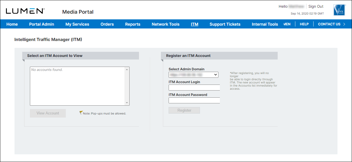The height and width of the screenshot is (162, 352).
Task: Select the ITM menu item
Action: tap(195, 24)
